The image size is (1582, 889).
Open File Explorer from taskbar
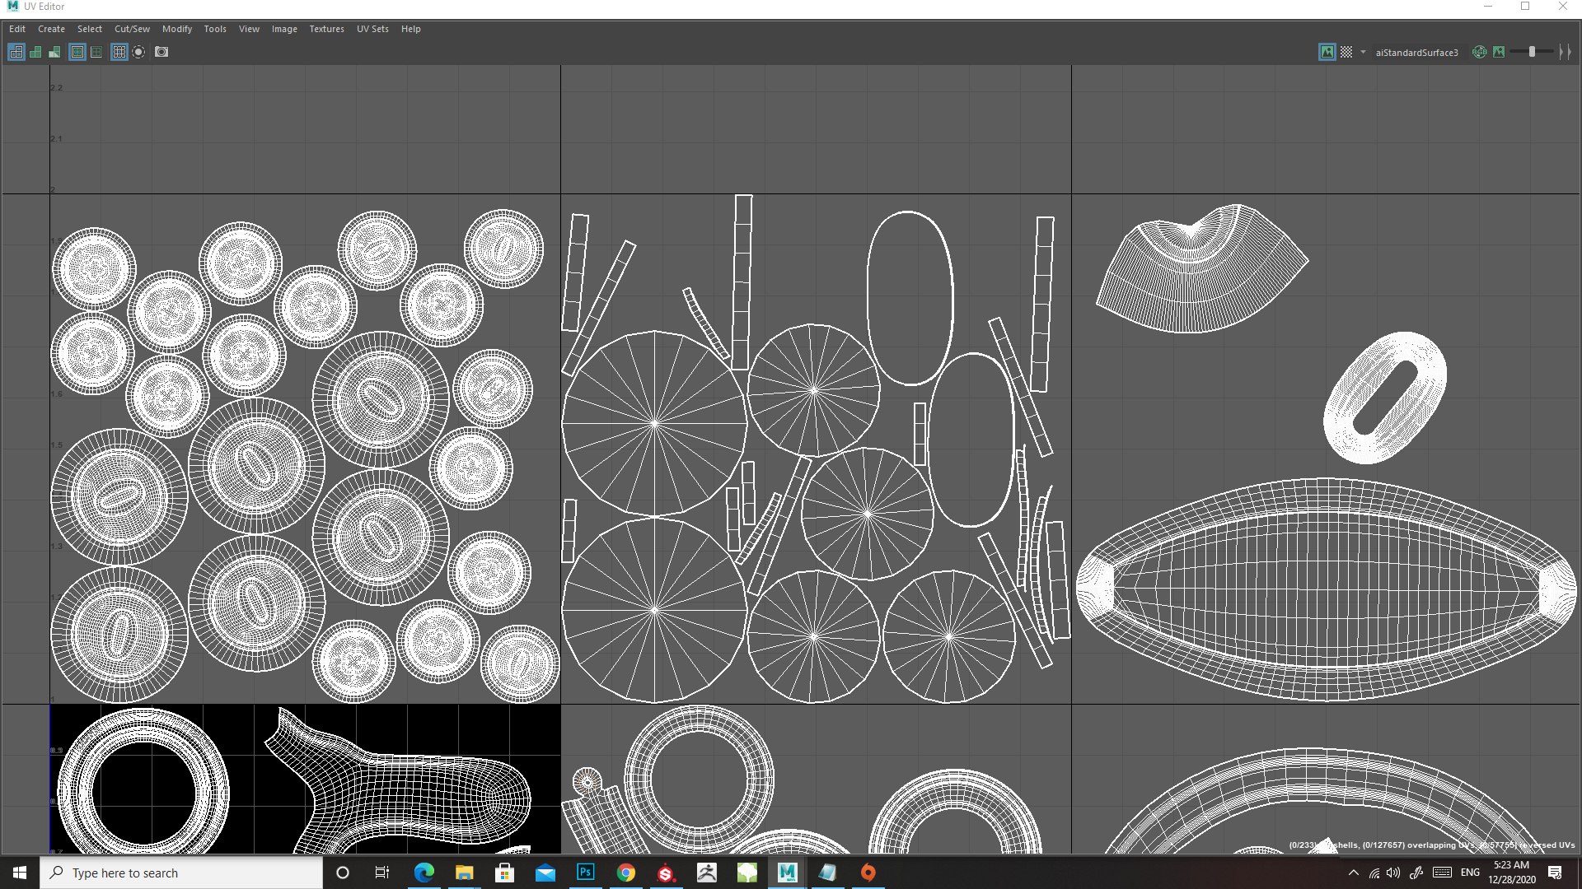(464, 873)
